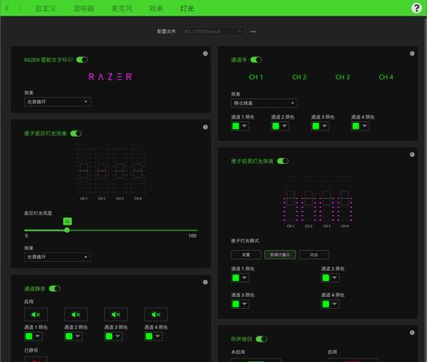Click 推子底层 fader lighting preview
The image size is (427, 362).
111,173
